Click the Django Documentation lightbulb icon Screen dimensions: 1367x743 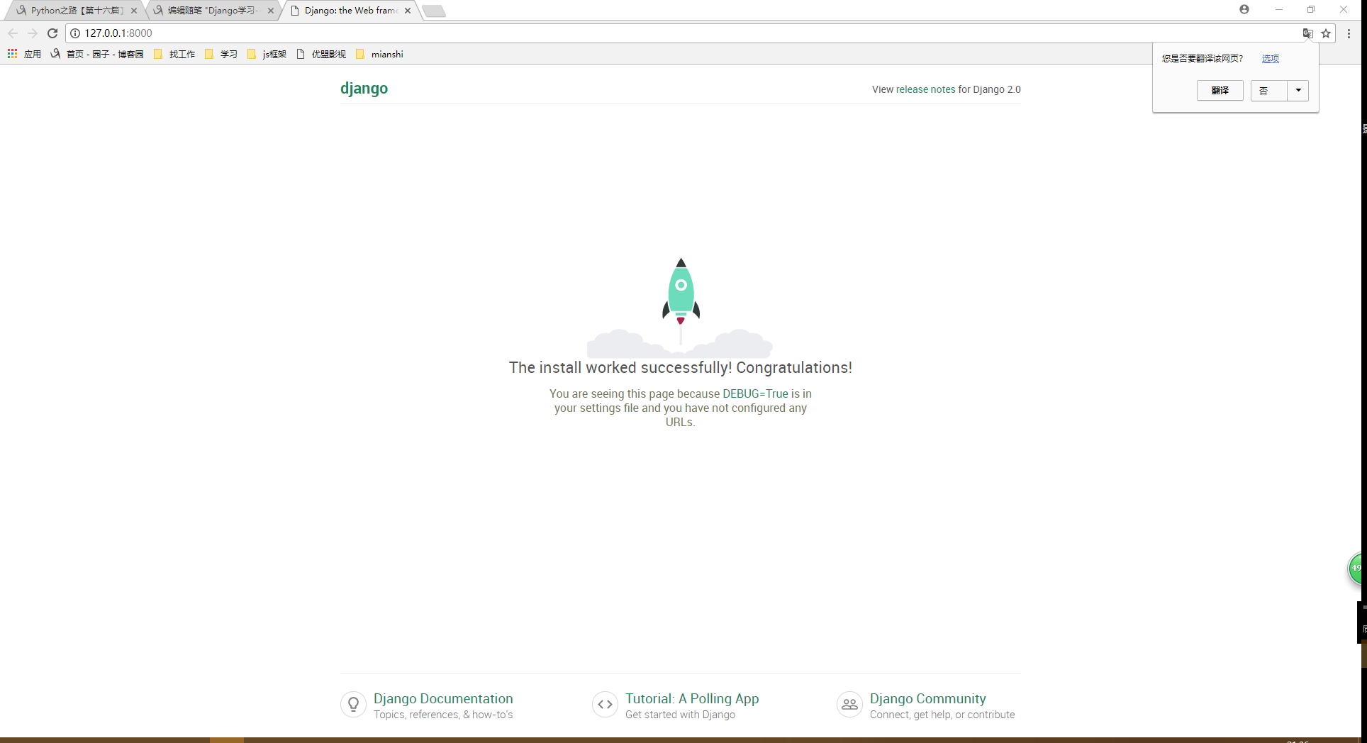click(353, 705)
